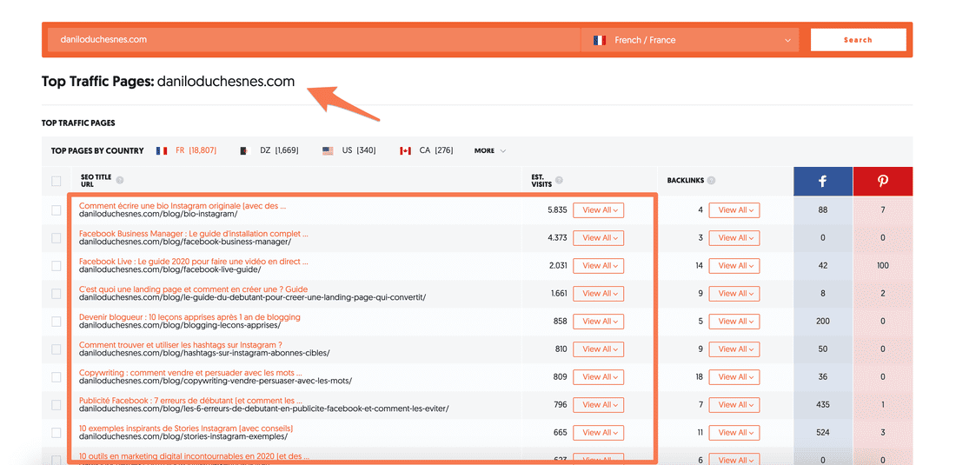
Task: Open 'Facebook Live : Le guide 2020' link
Action: pos(193,262)
